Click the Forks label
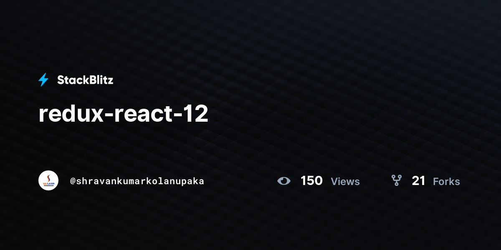The width and height of the screenshot is (501, 250). tap(446, 182)
